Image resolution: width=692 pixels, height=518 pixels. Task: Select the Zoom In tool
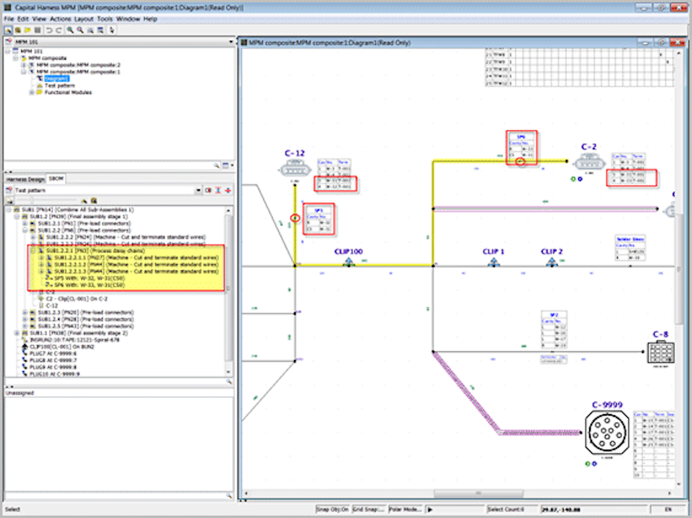coord(70,30)
